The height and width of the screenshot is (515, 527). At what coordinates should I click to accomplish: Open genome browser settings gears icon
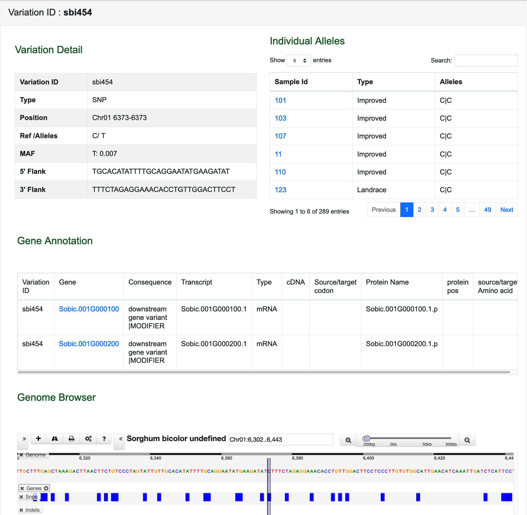coord(88,438)
